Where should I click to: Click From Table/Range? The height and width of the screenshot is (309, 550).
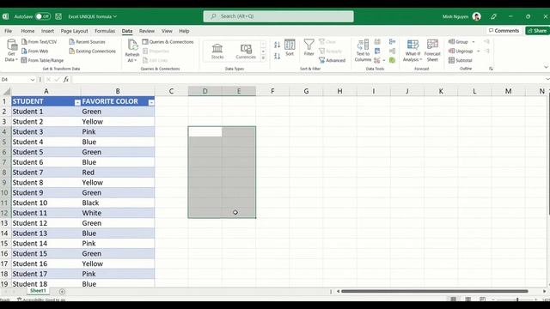coord(42,60)
